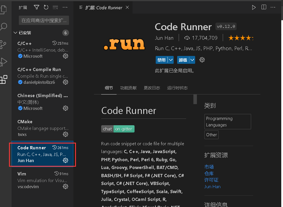Viewport: 283px width, 207px height.
Task: Select the 扩展: Code Runner editor tab
Action: pyautogui.click(x=104, y=8)
